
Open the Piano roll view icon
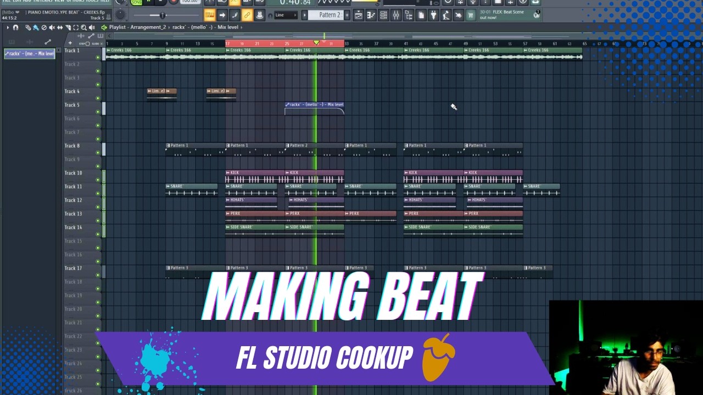371,15
